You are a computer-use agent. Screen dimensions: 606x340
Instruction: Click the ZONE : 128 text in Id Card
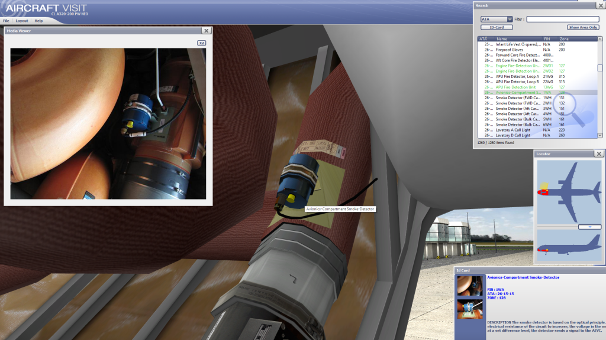497,298
